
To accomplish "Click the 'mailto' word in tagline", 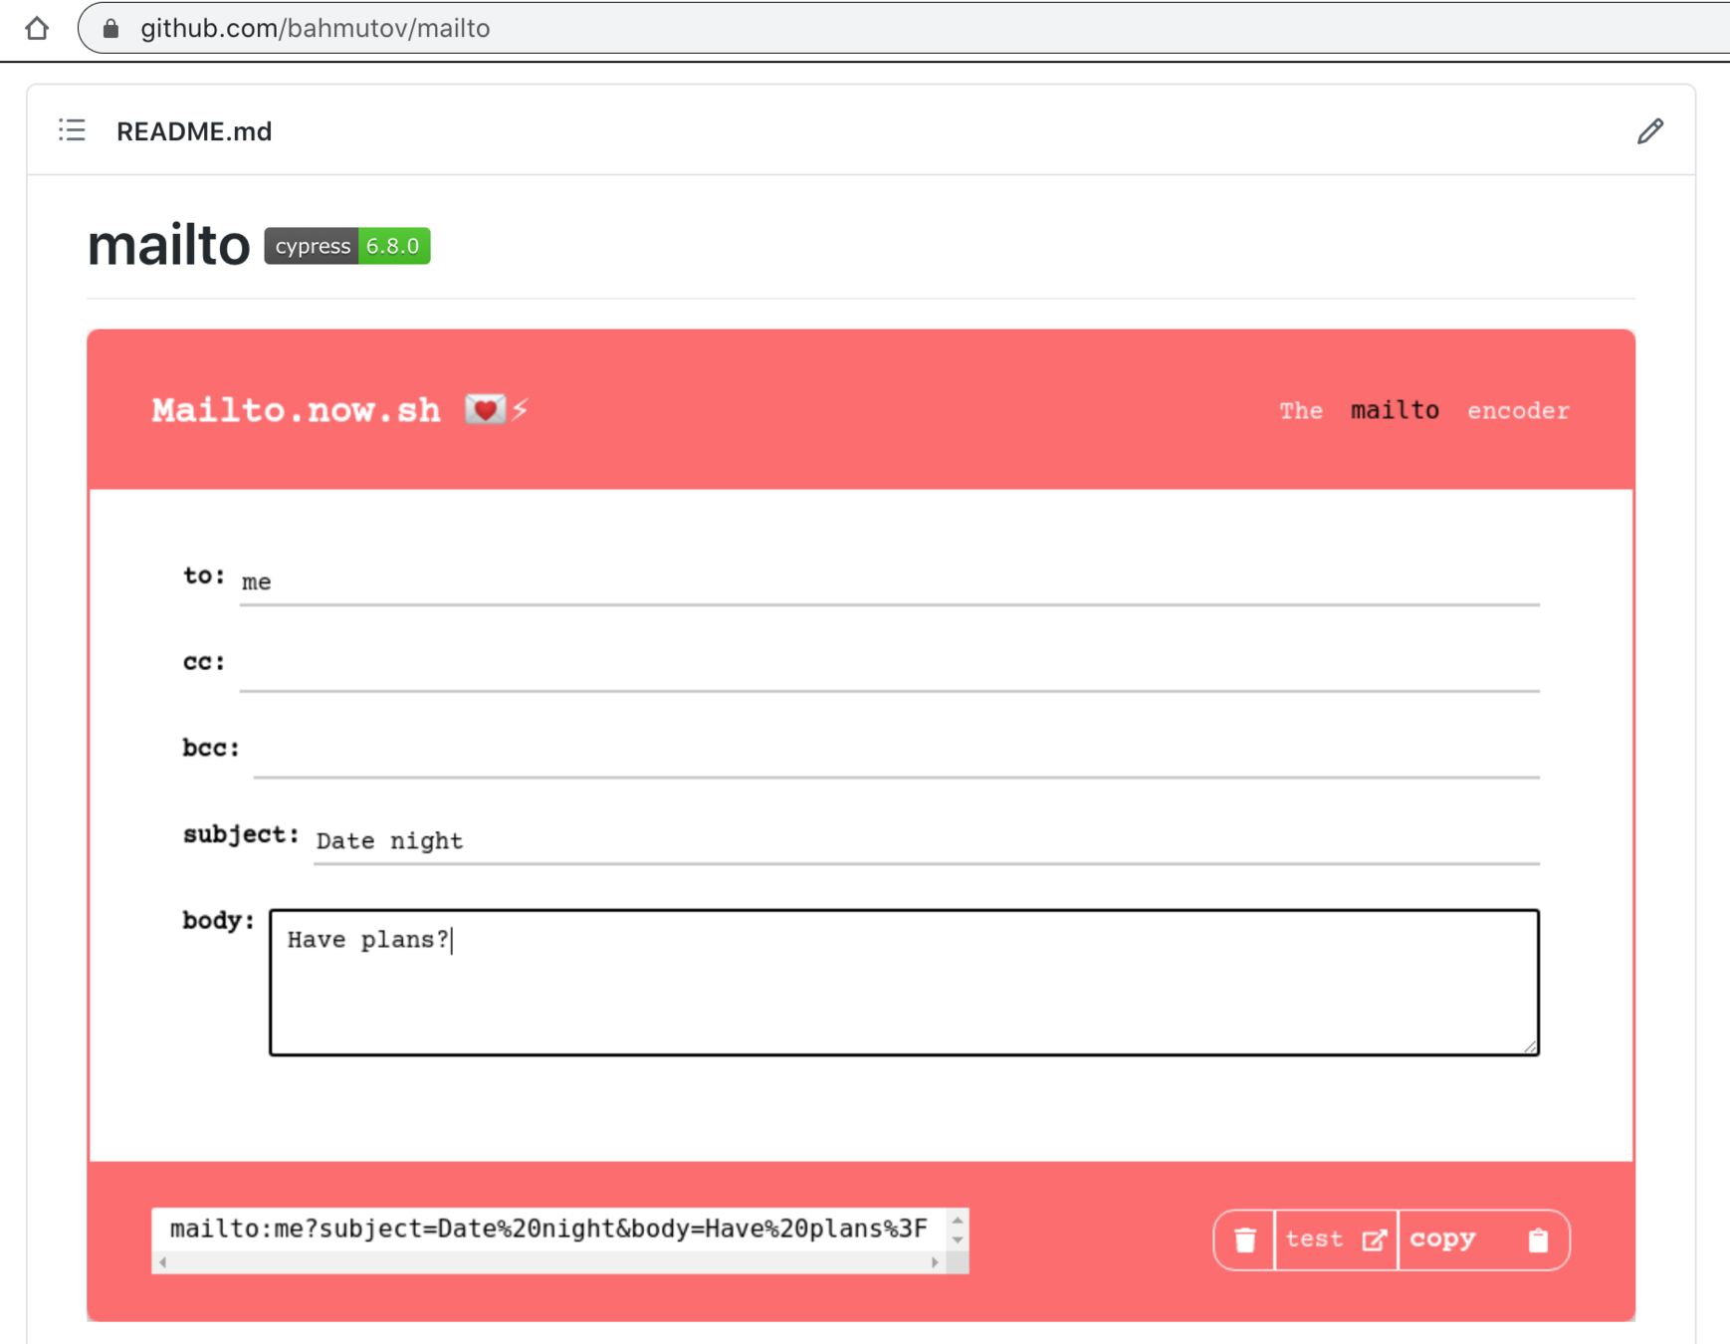I will click(1395, 410).
